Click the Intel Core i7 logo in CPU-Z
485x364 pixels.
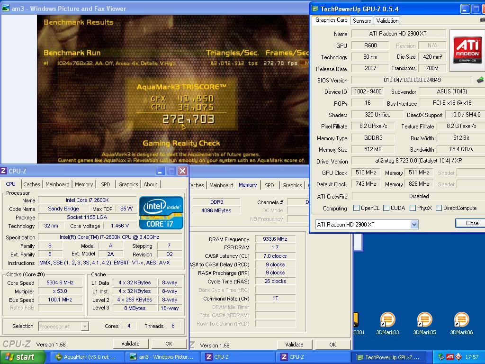point(161,213)
